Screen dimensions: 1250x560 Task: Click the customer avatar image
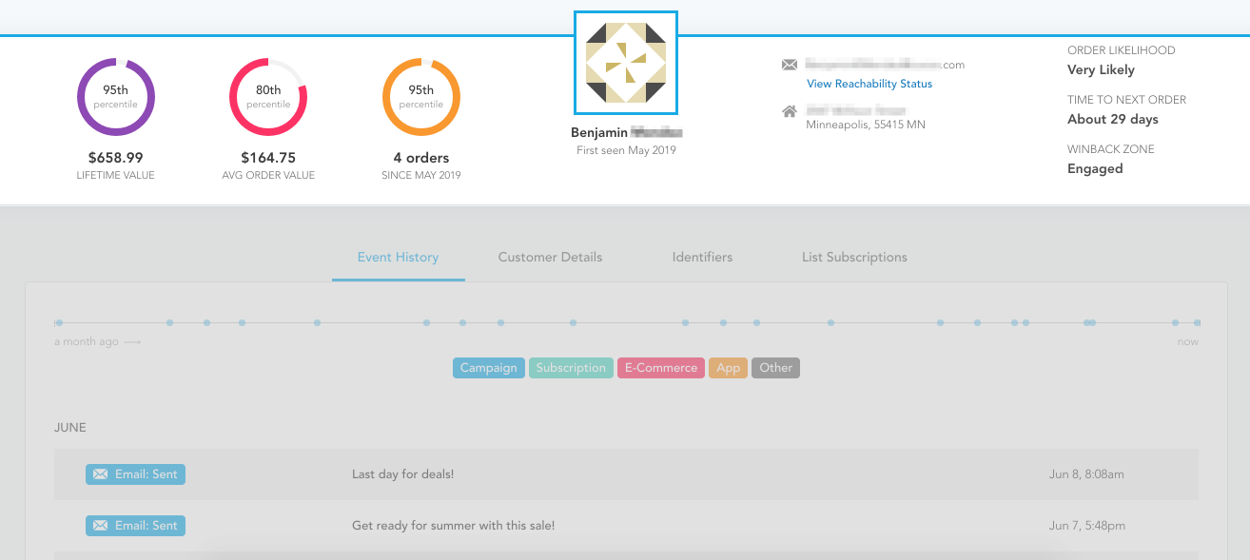(626, 63)
